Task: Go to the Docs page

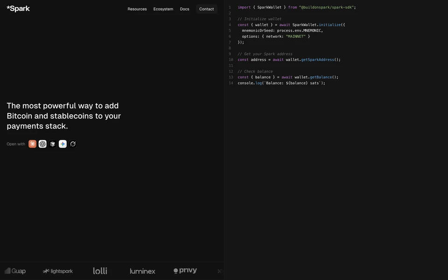Action: click(x=185, y=9)
